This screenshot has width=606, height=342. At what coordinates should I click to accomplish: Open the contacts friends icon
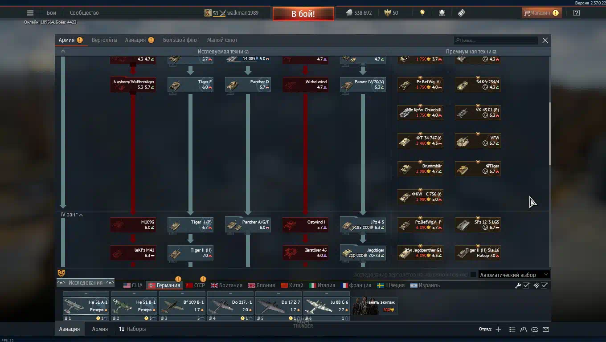coord(524,330)
